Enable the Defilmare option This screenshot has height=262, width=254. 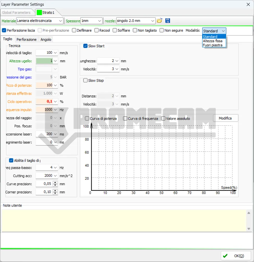coord(74,30)
